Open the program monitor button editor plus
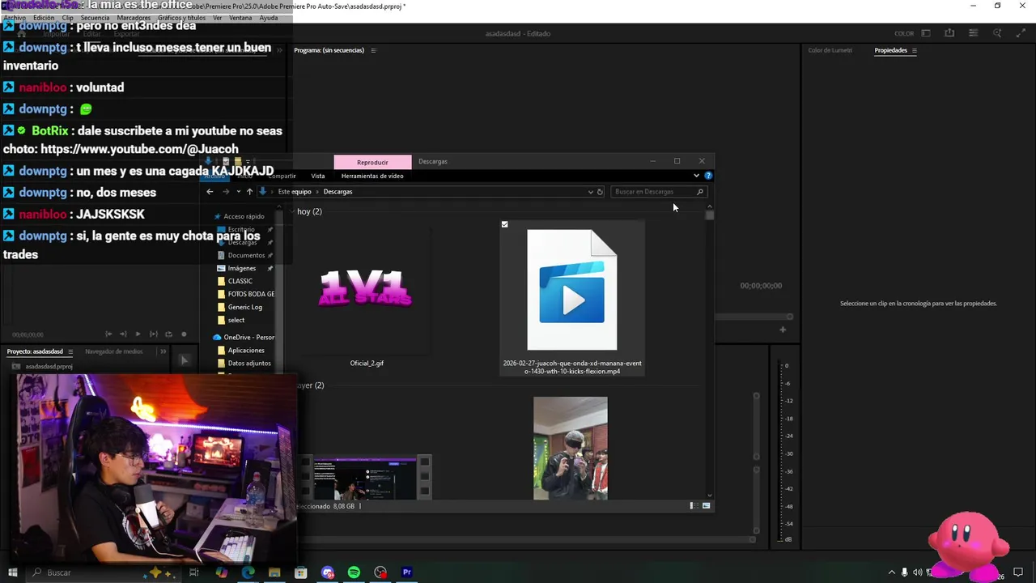The width and height of the screenshot is (1036, 583). (783, 330)
